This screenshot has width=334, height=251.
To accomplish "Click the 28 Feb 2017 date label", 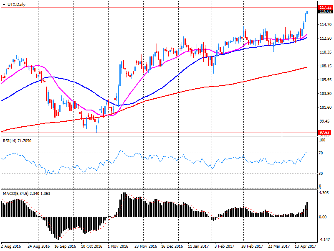I will pos(252,246).
